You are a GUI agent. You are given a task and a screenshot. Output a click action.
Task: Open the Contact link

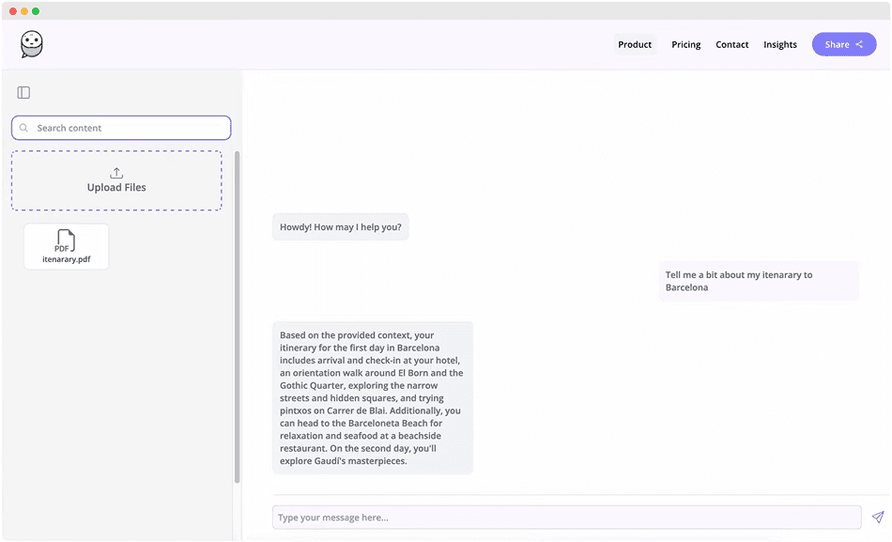[731, 44]
